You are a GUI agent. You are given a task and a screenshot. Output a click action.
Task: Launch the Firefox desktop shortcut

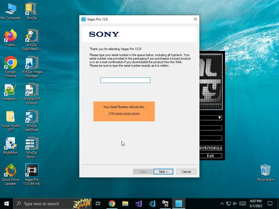click(x=11, y=38)
